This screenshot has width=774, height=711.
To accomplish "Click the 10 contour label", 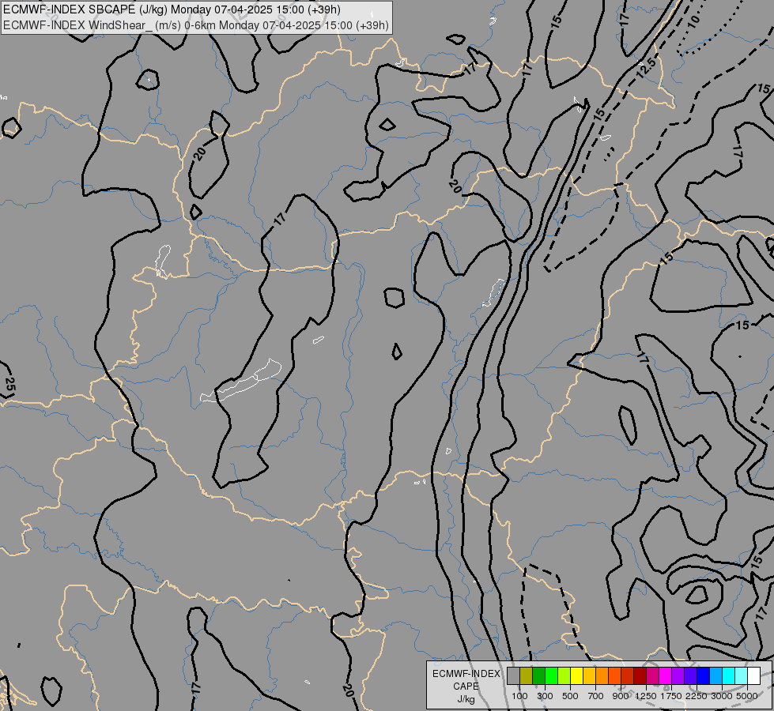I will coord(693,21).
